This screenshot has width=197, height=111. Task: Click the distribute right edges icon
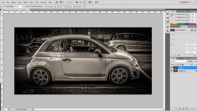point(80,6)
